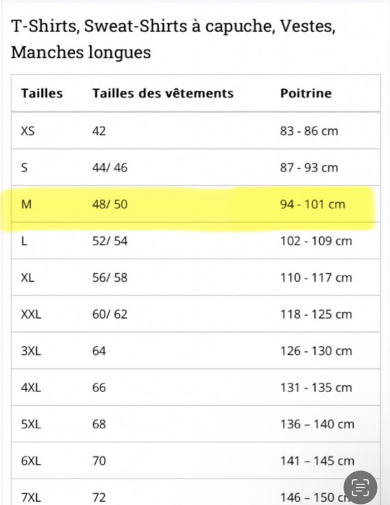The image size is (390, 505).
Task: Select the 83 - 86 cm chest value
Action: 309,131
